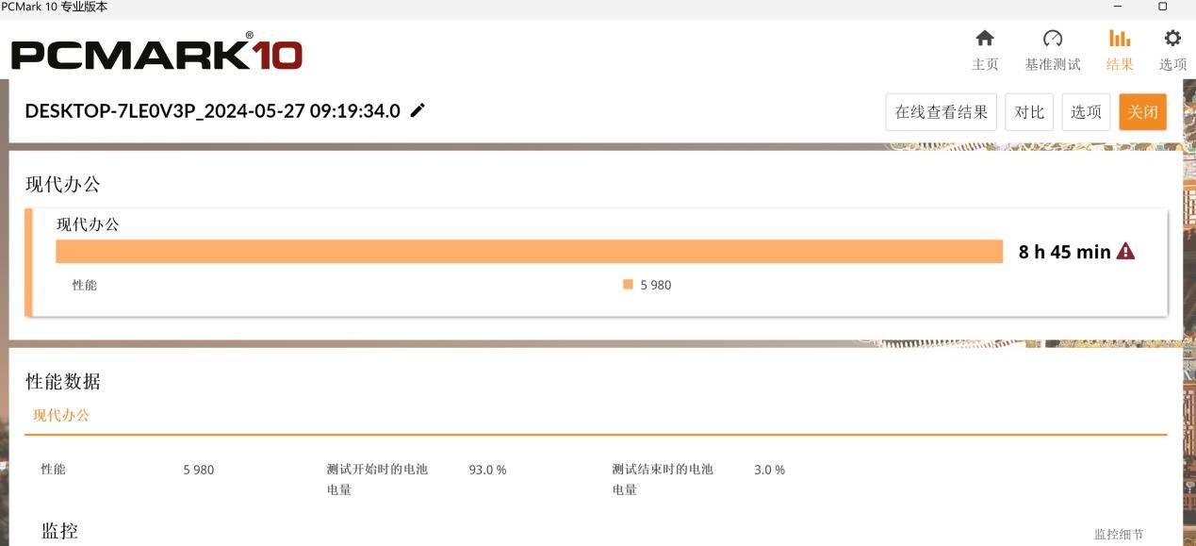
Task: Go to the 基准测试 navigation label
Action: (x=1053, y=64)
